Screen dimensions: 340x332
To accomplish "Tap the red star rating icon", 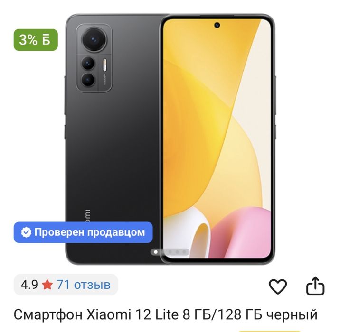I will (x=47, y=285).
